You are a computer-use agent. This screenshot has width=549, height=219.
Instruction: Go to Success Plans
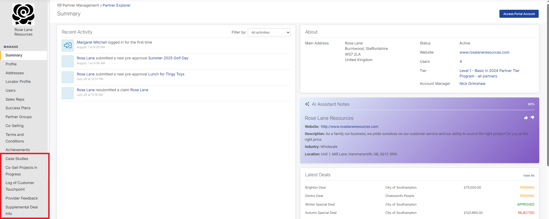click(18, 108)
